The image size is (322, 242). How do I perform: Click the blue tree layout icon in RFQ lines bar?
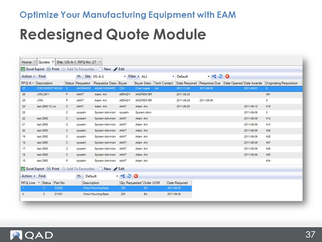click(x=123, y=176)
